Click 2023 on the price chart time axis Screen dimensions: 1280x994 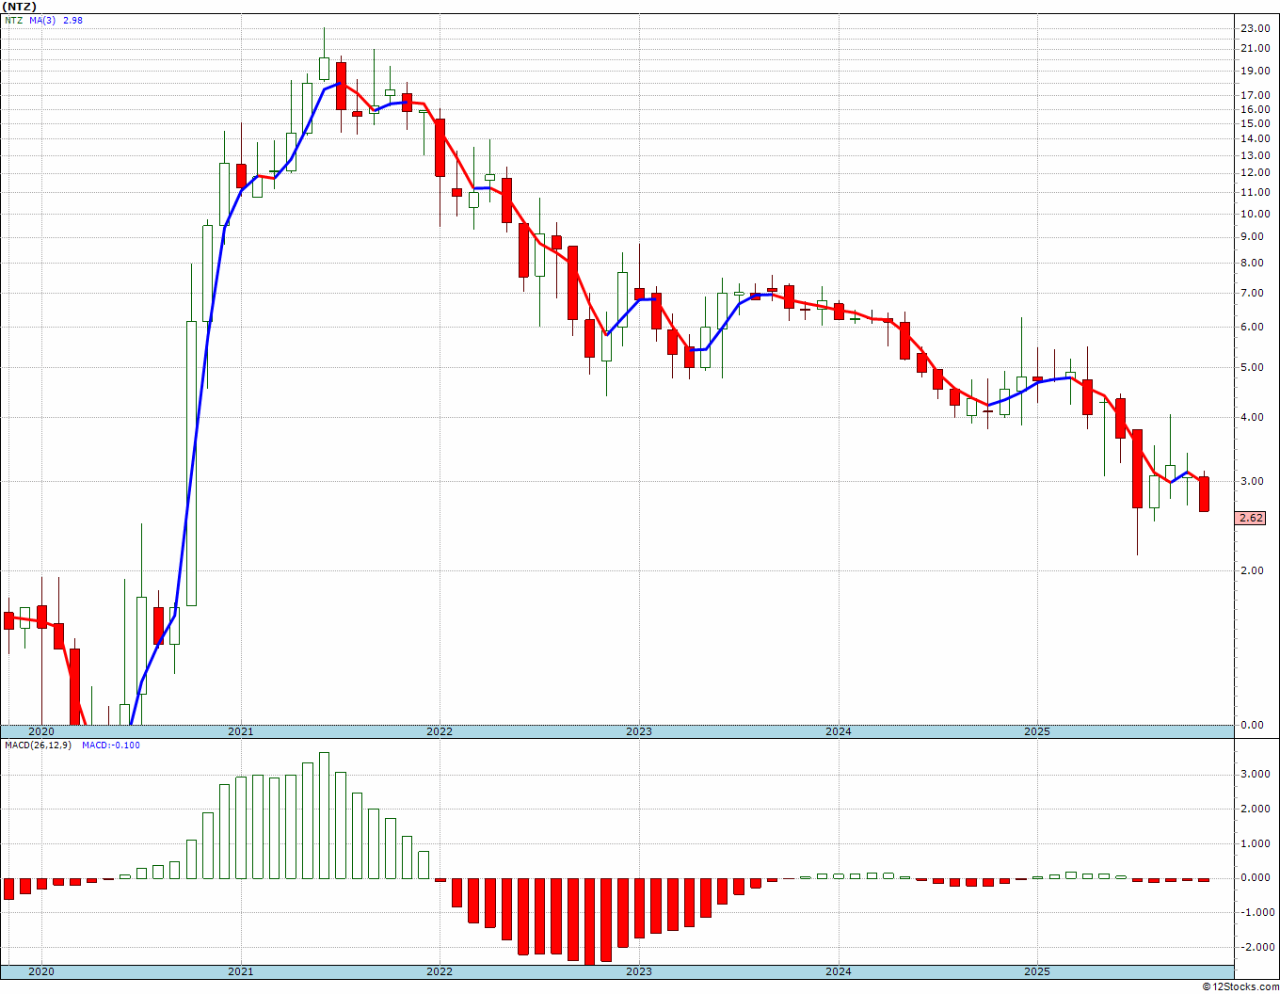(639, 731)
